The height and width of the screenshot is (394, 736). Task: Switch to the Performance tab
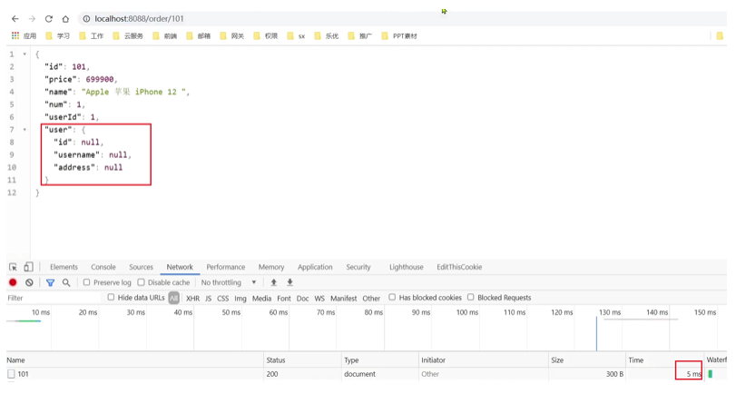coord(226,267)
